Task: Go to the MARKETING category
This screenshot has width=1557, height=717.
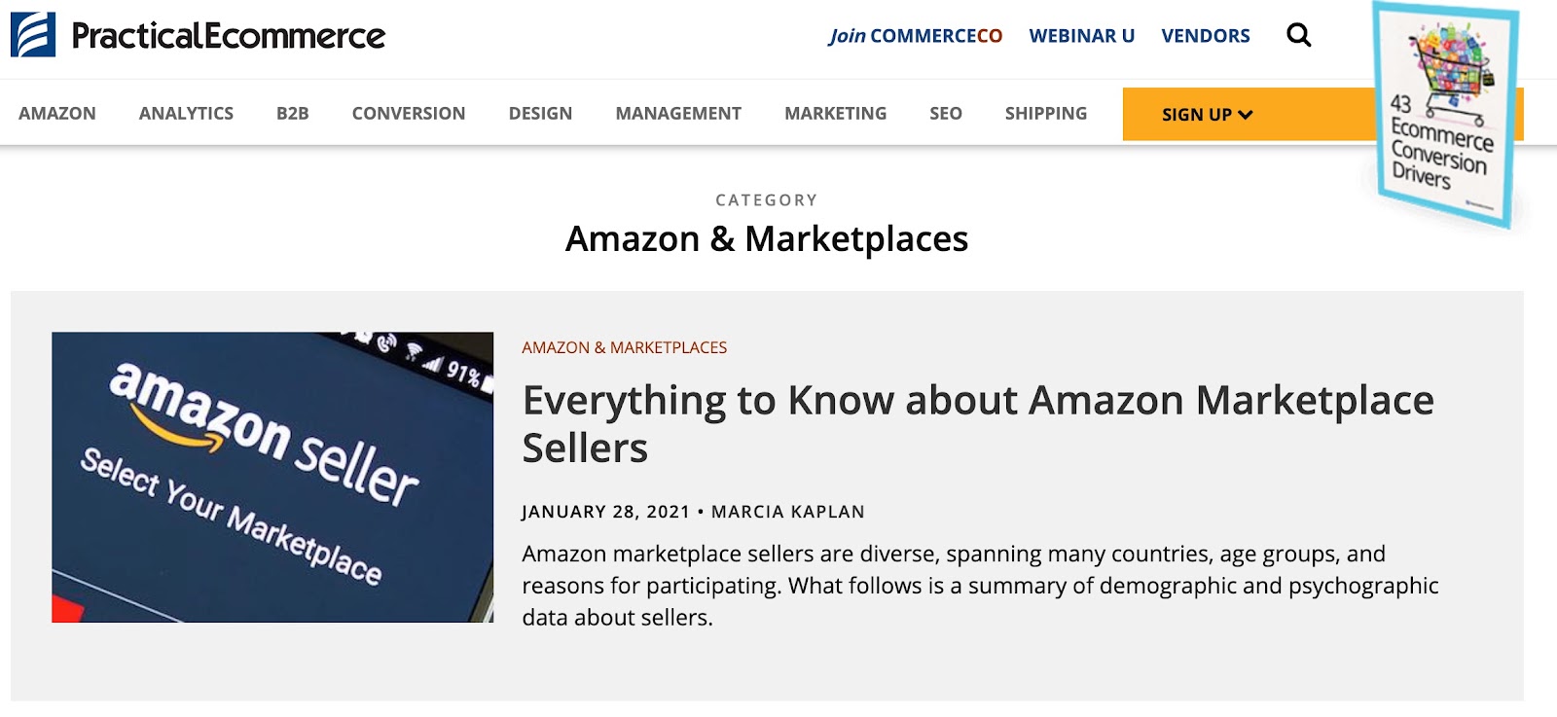Action: [835, 114]
